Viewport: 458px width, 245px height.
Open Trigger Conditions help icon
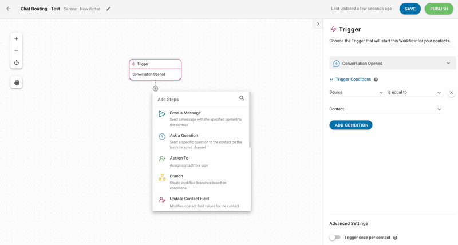point(376,80)
